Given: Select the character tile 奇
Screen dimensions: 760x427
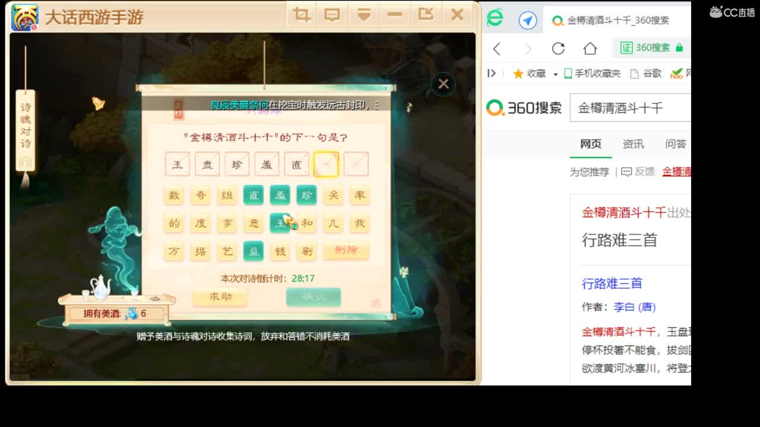Looking at the screenshot, I should [x=201, y=195].
